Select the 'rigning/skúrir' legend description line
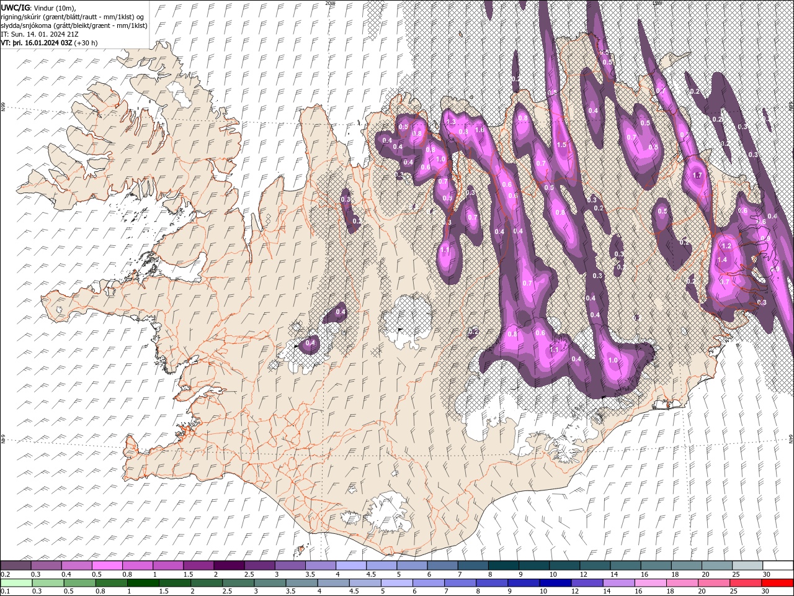794x596 pixels. click(x=73, y=17)
